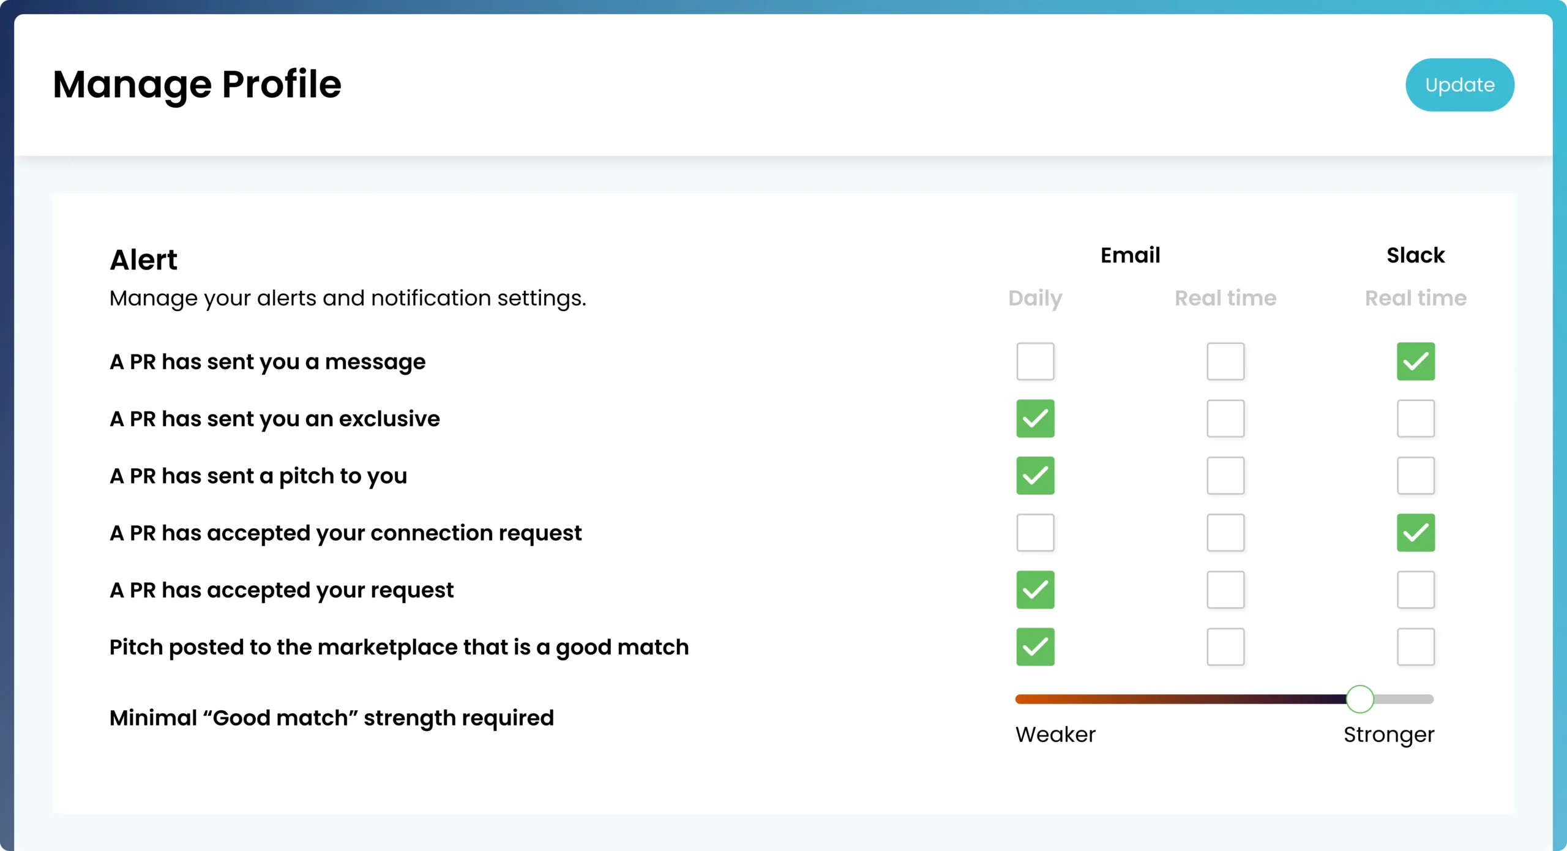Viewport: 1567px width, 851px height.
Task: Enable real-time email for PR message alerts
Action: coord(1225,361)
